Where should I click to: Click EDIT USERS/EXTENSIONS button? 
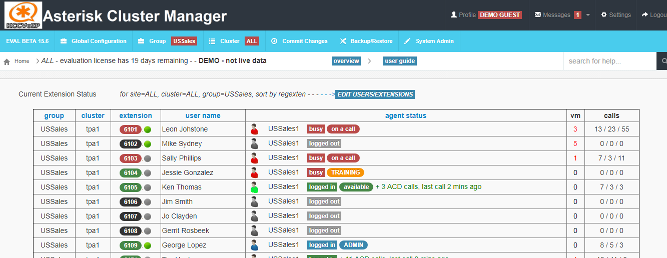(375, 94)
